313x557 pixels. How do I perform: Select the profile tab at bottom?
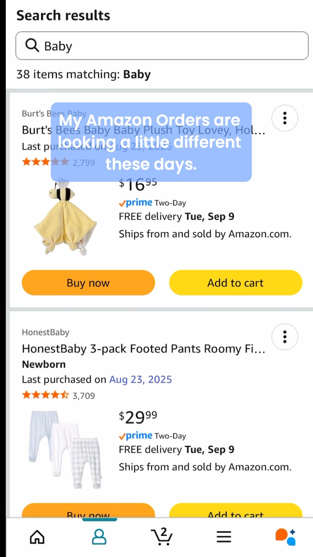(x=99, y=536)
